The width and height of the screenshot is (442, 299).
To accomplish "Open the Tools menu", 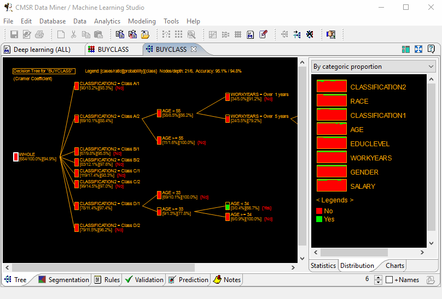I will 171,21.
